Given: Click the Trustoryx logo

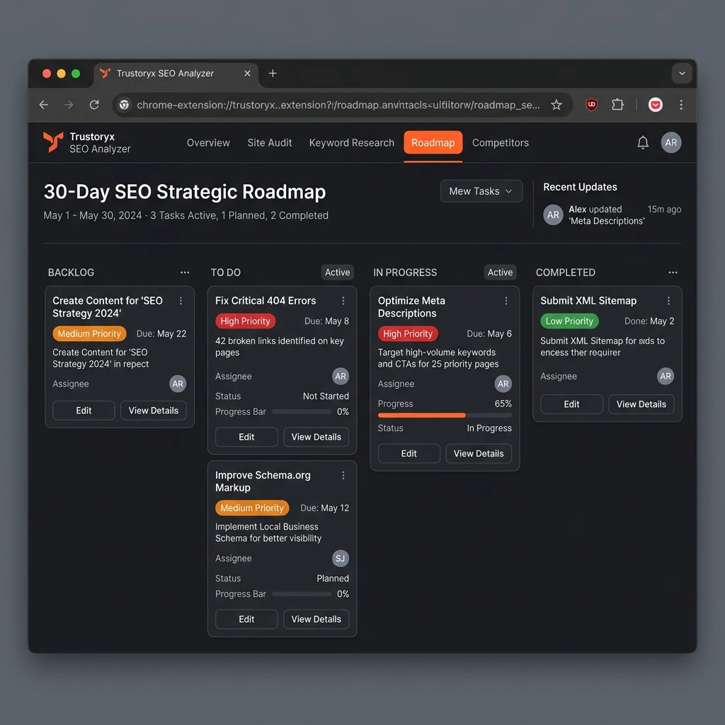Looking at the screenshot, I should (x=53, y=142).
